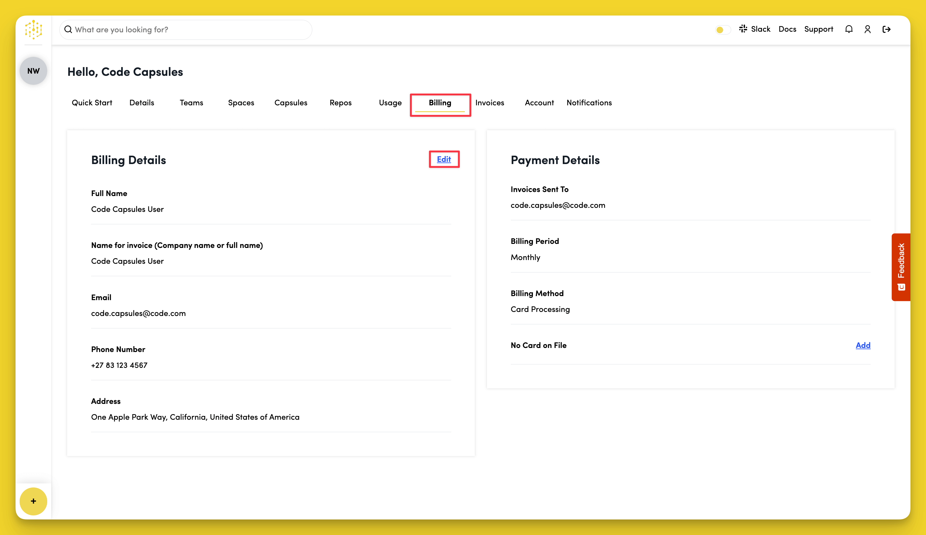Go to the Notifications tab
This screenshot has width=926, height=535.
589,103
